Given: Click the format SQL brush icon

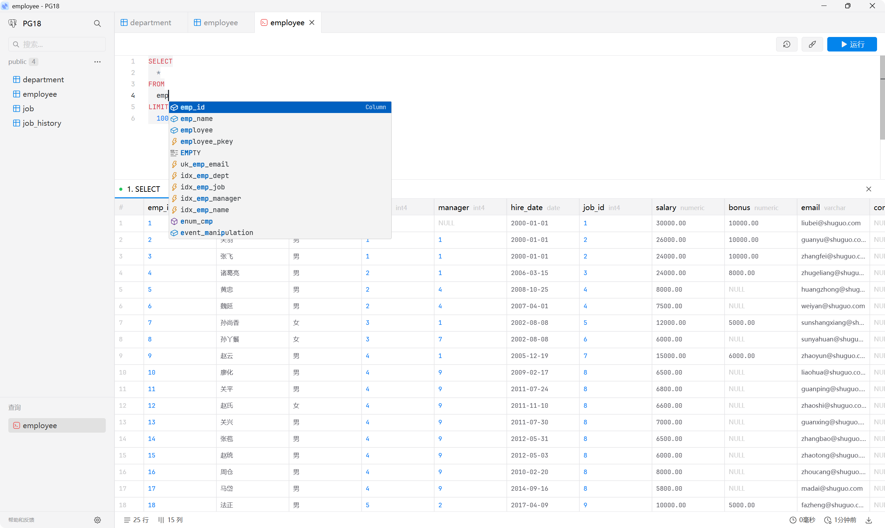Looking at the screenshot, I should [x=812, y=44].
